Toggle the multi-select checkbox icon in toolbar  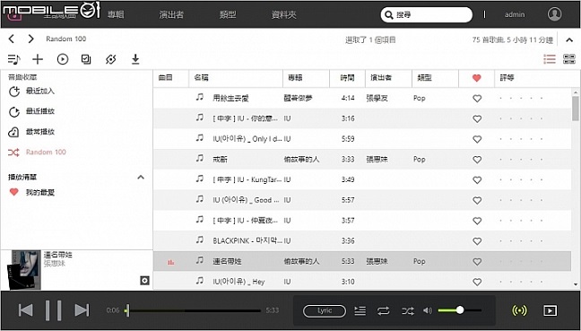[86, 59]
